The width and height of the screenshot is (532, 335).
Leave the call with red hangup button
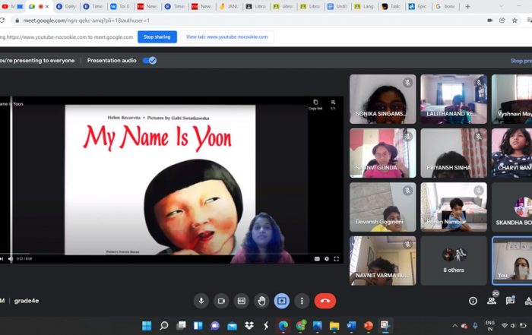click(325, 301)
